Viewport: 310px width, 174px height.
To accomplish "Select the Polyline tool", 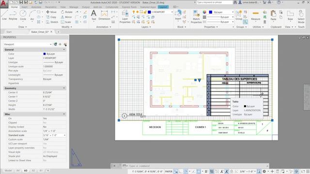I will pos(13,15).
